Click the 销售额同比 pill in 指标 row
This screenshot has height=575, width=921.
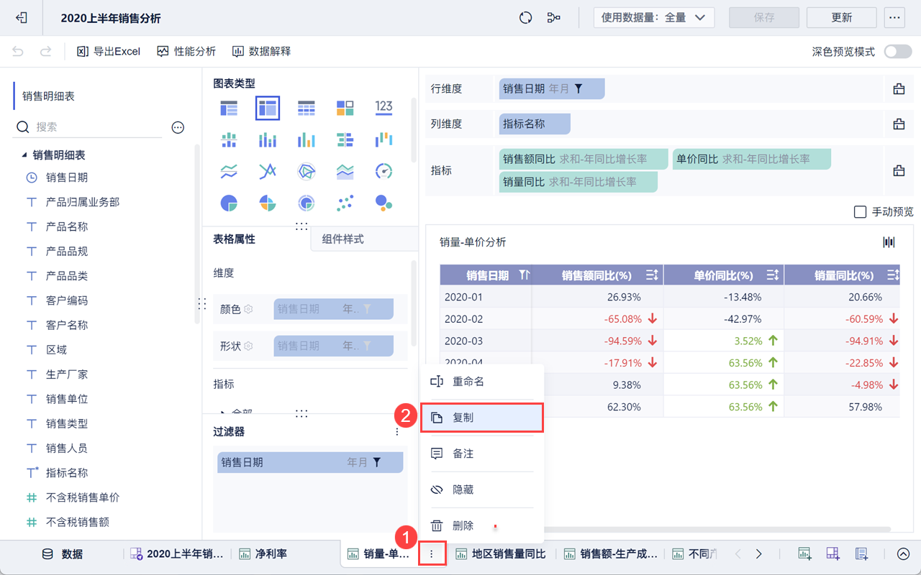[x=583, y=159]
